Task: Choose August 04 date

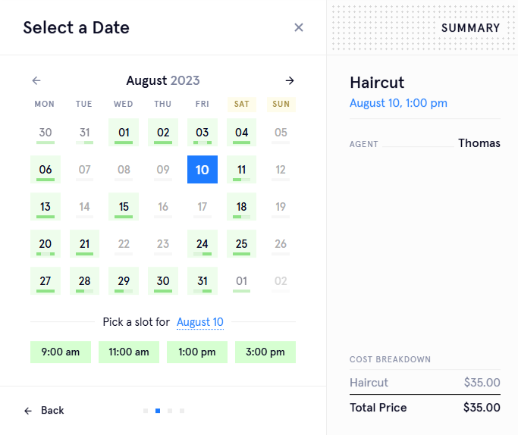Action: [242, 133]
